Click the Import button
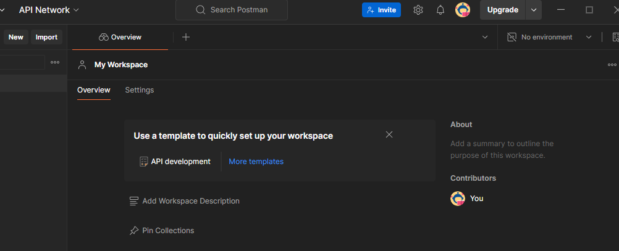 click(x=46, y=37)
